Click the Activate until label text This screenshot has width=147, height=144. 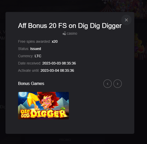tap(29, 70)
